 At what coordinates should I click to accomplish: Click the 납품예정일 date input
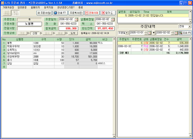click(x=103, y=19)
